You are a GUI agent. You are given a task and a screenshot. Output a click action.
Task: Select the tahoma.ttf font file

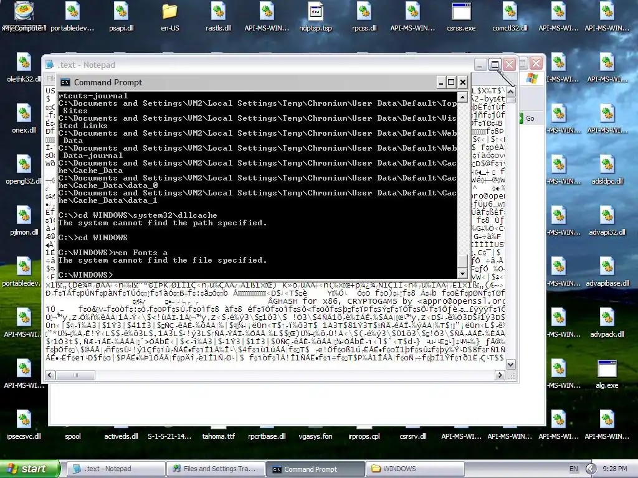[219, 436]
